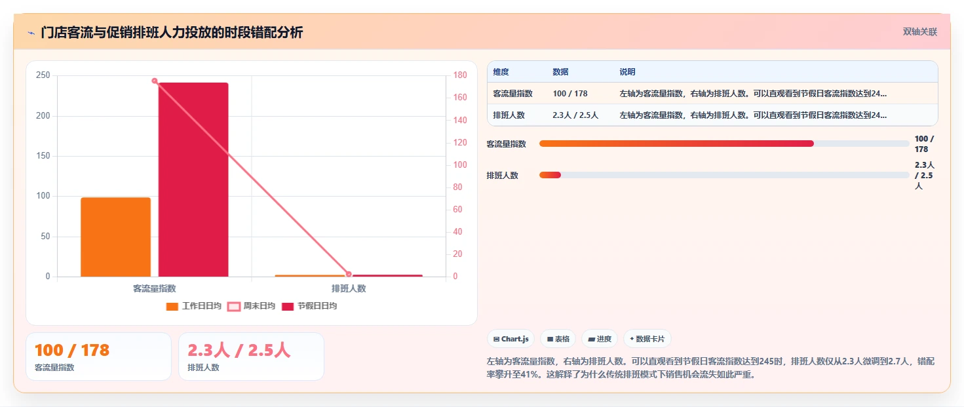Click the lightning icon beside the title
Image resolution: width=964 pixels, height=407 pixels.
[31, 33]
